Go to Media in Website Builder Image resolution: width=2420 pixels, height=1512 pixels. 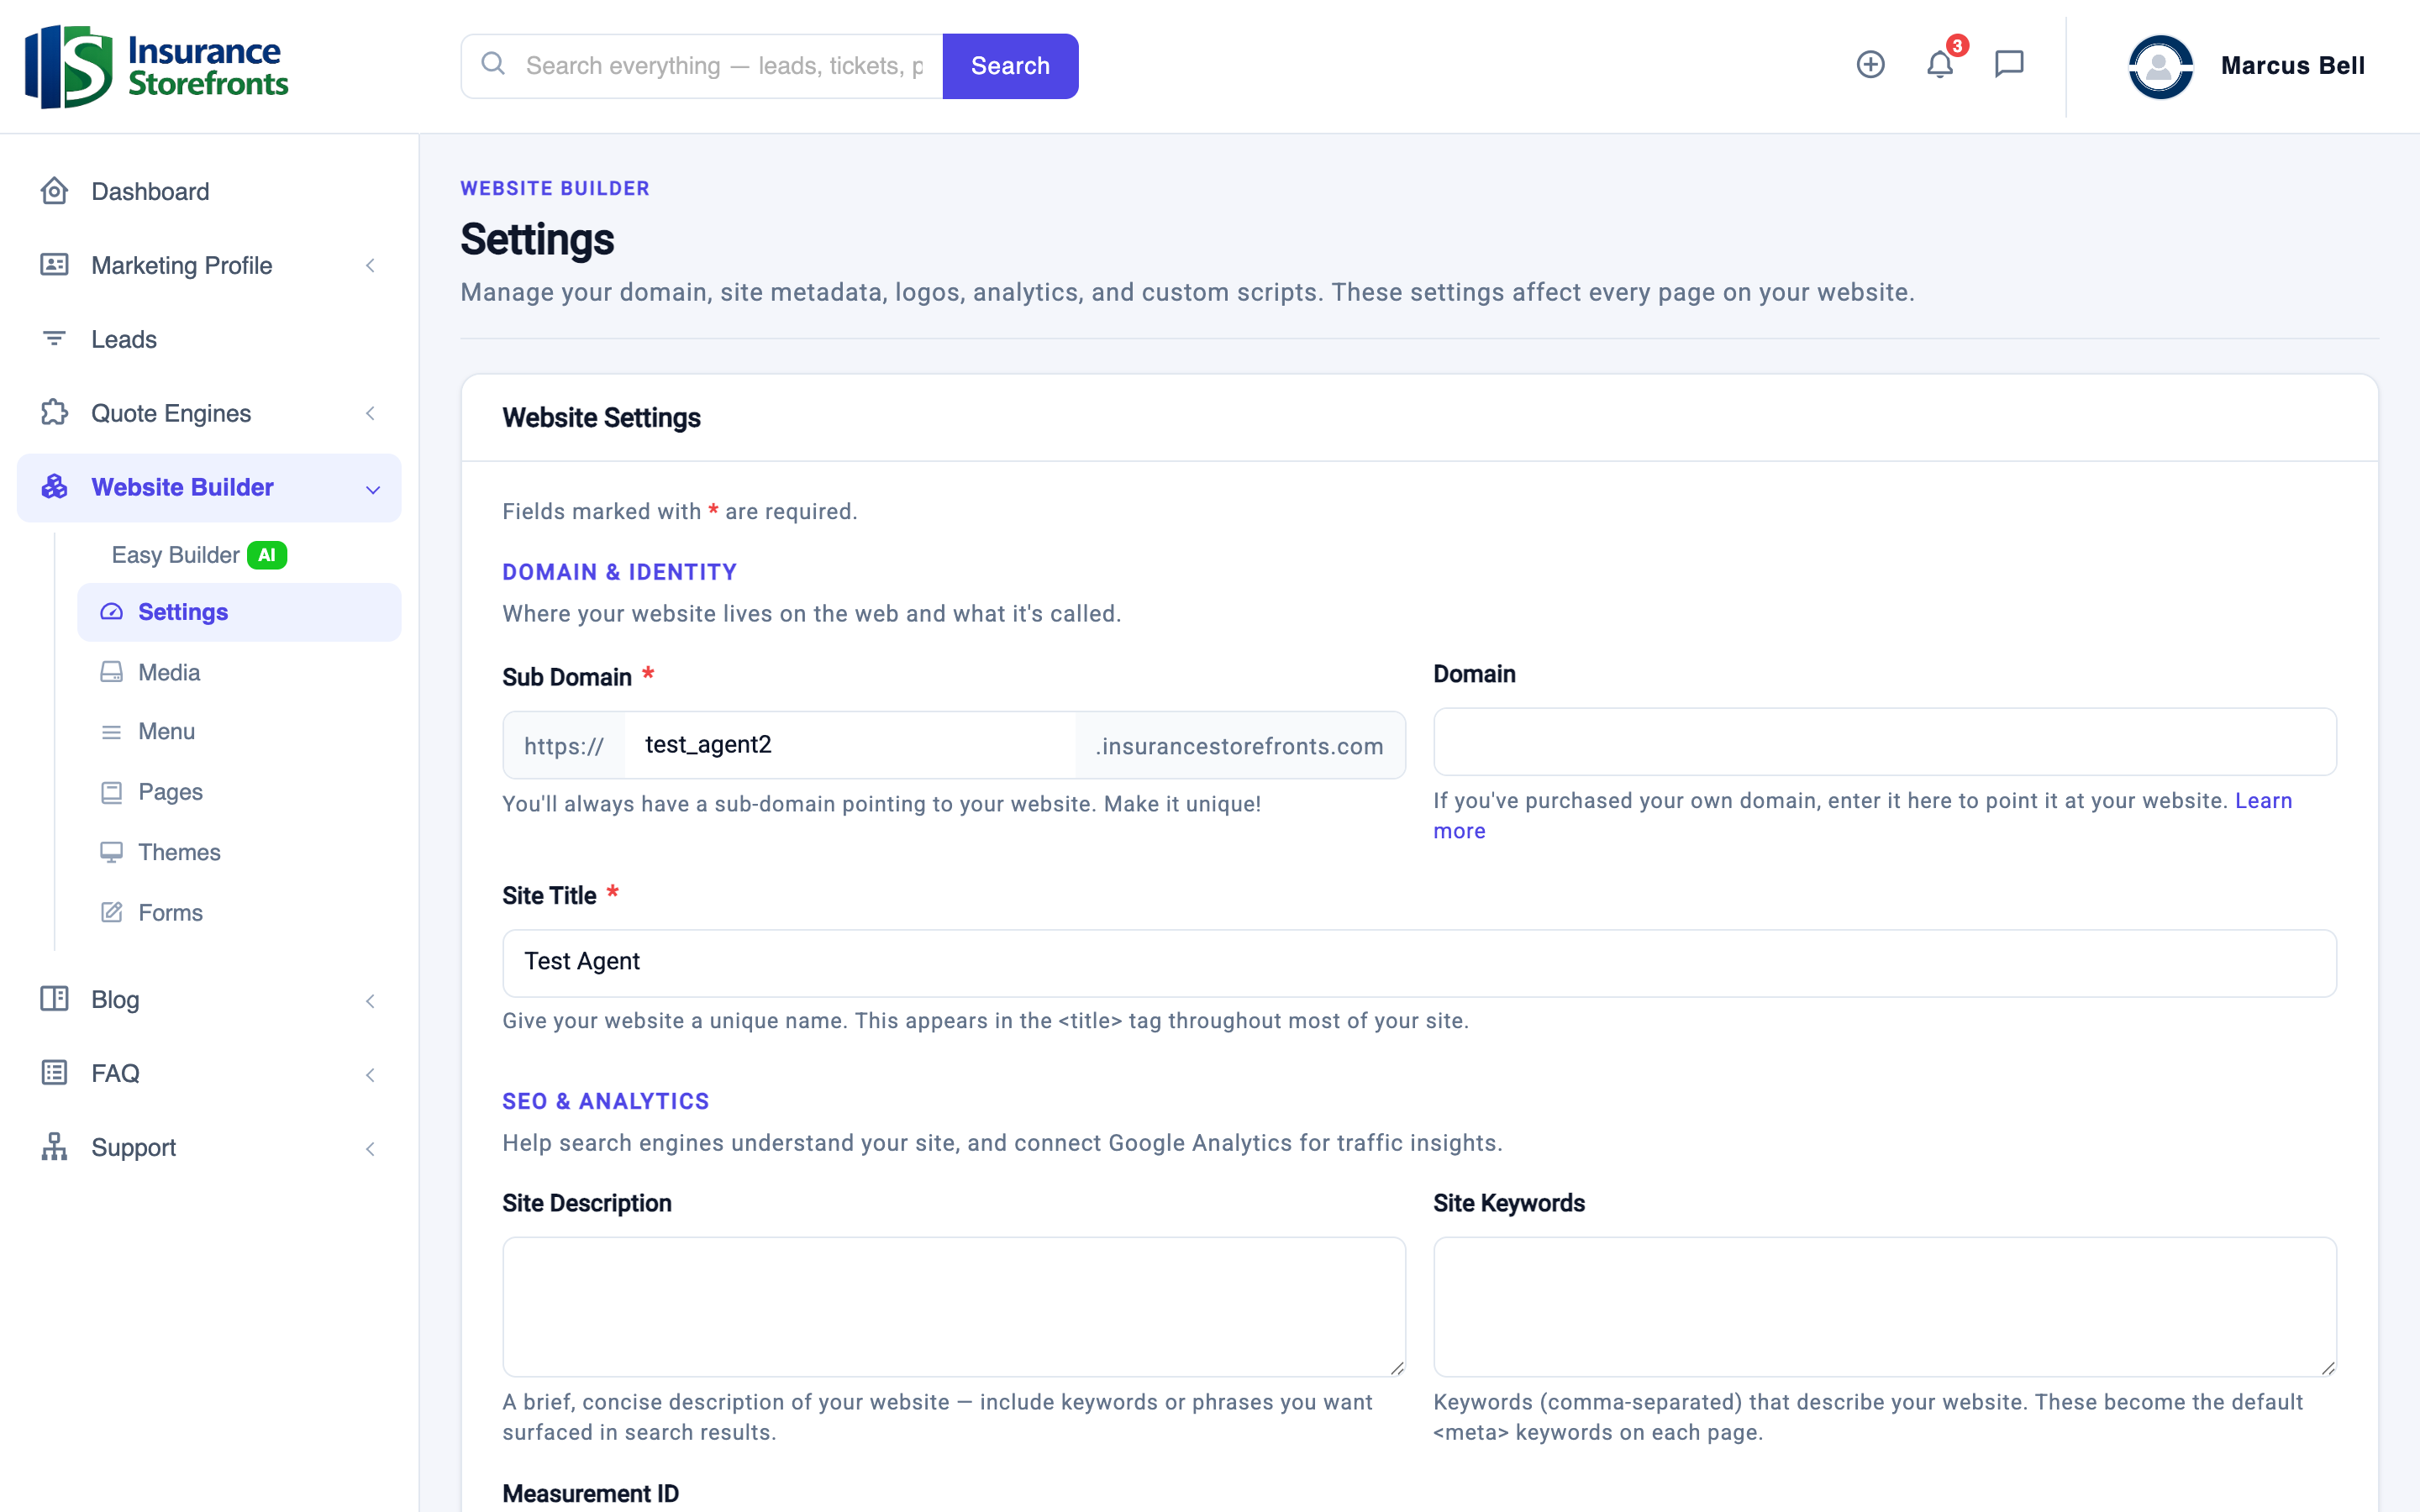(x=239, y=672)
